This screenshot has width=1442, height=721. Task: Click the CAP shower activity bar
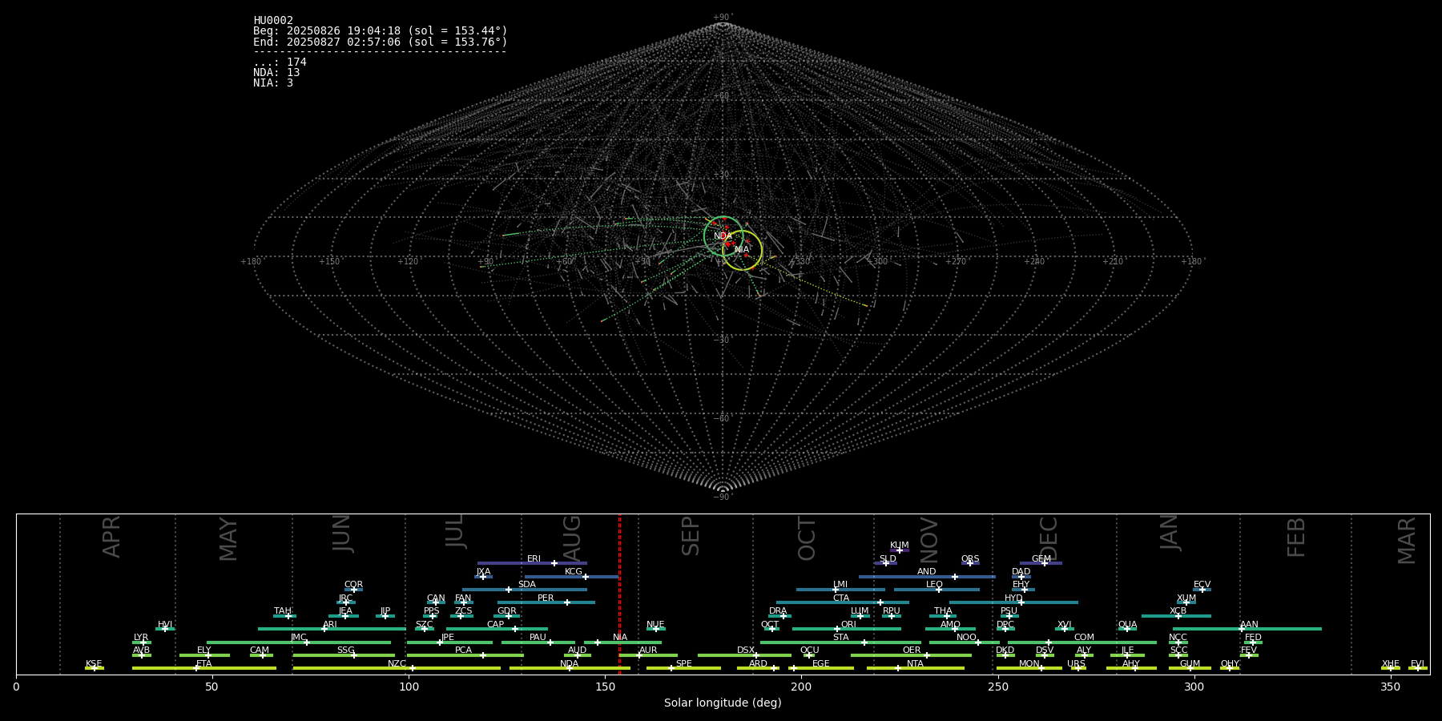pyautogui.click(x=497, y=629)
